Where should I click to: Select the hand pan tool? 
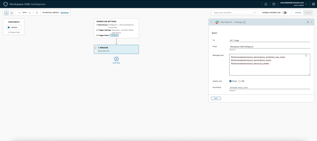[37, 13]
